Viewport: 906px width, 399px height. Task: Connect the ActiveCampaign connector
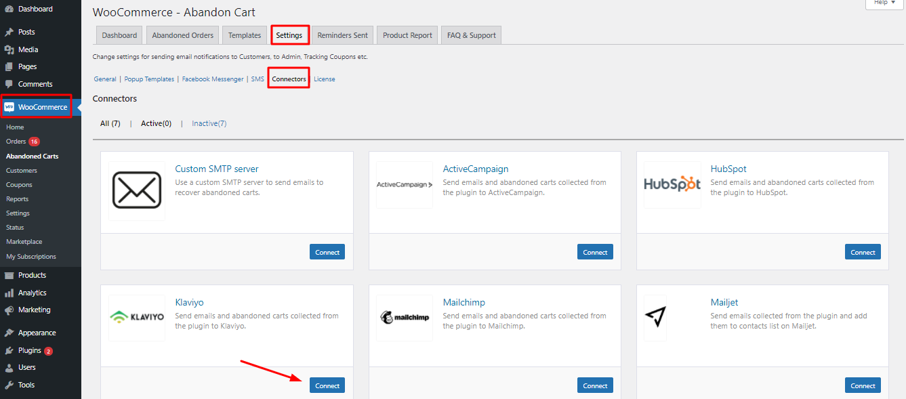[x=595, y=252]
